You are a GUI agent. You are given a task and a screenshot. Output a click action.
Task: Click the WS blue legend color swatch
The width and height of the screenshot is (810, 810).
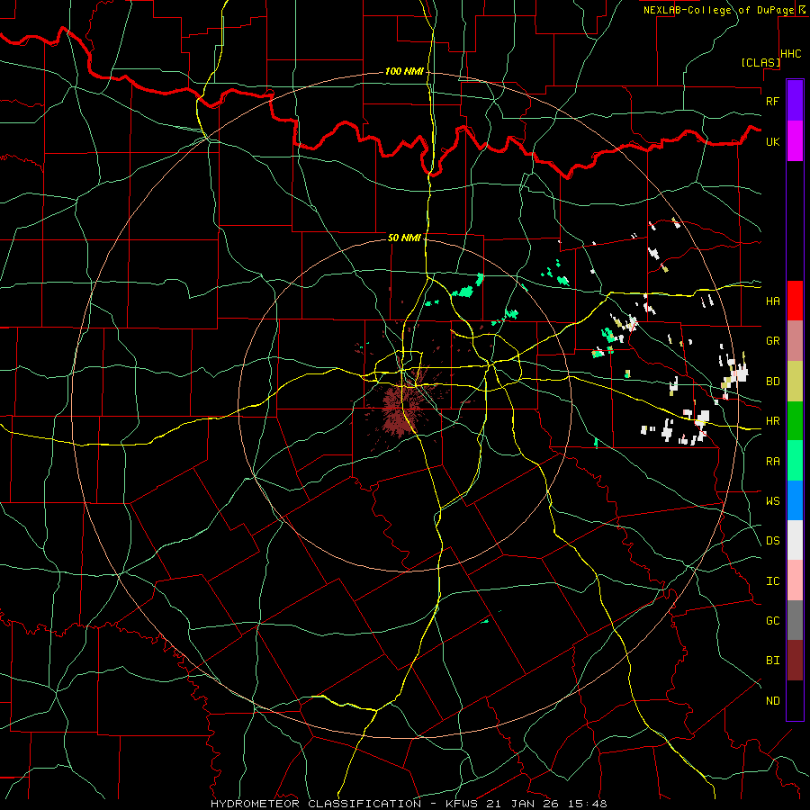pyautogui.click(x=795, y=500)
